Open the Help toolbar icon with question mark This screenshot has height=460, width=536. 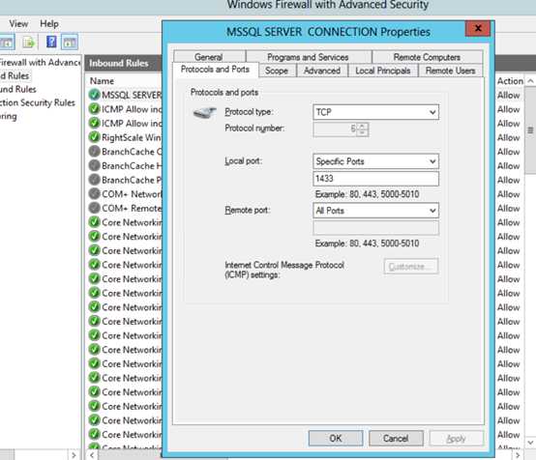[x=51, y=42]
